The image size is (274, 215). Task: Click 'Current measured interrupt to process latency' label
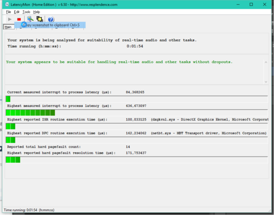click(59, 92)
